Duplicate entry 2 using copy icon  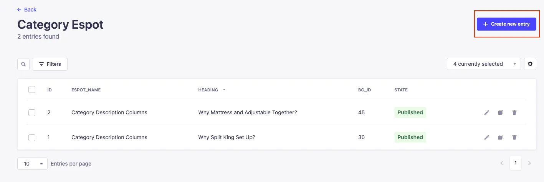(500, 112)
